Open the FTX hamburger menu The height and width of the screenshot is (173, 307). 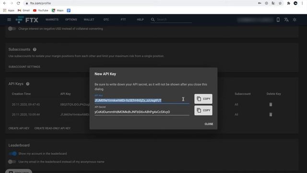point(9,20)
